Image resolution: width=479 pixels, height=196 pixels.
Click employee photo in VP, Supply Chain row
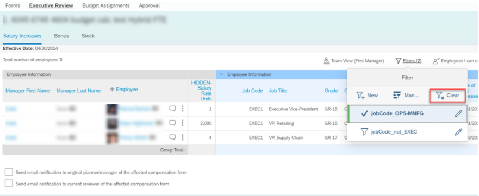point(112,137)
